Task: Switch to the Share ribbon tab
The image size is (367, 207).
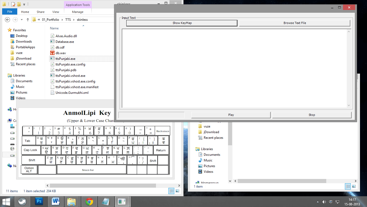Action: point(41,12)
